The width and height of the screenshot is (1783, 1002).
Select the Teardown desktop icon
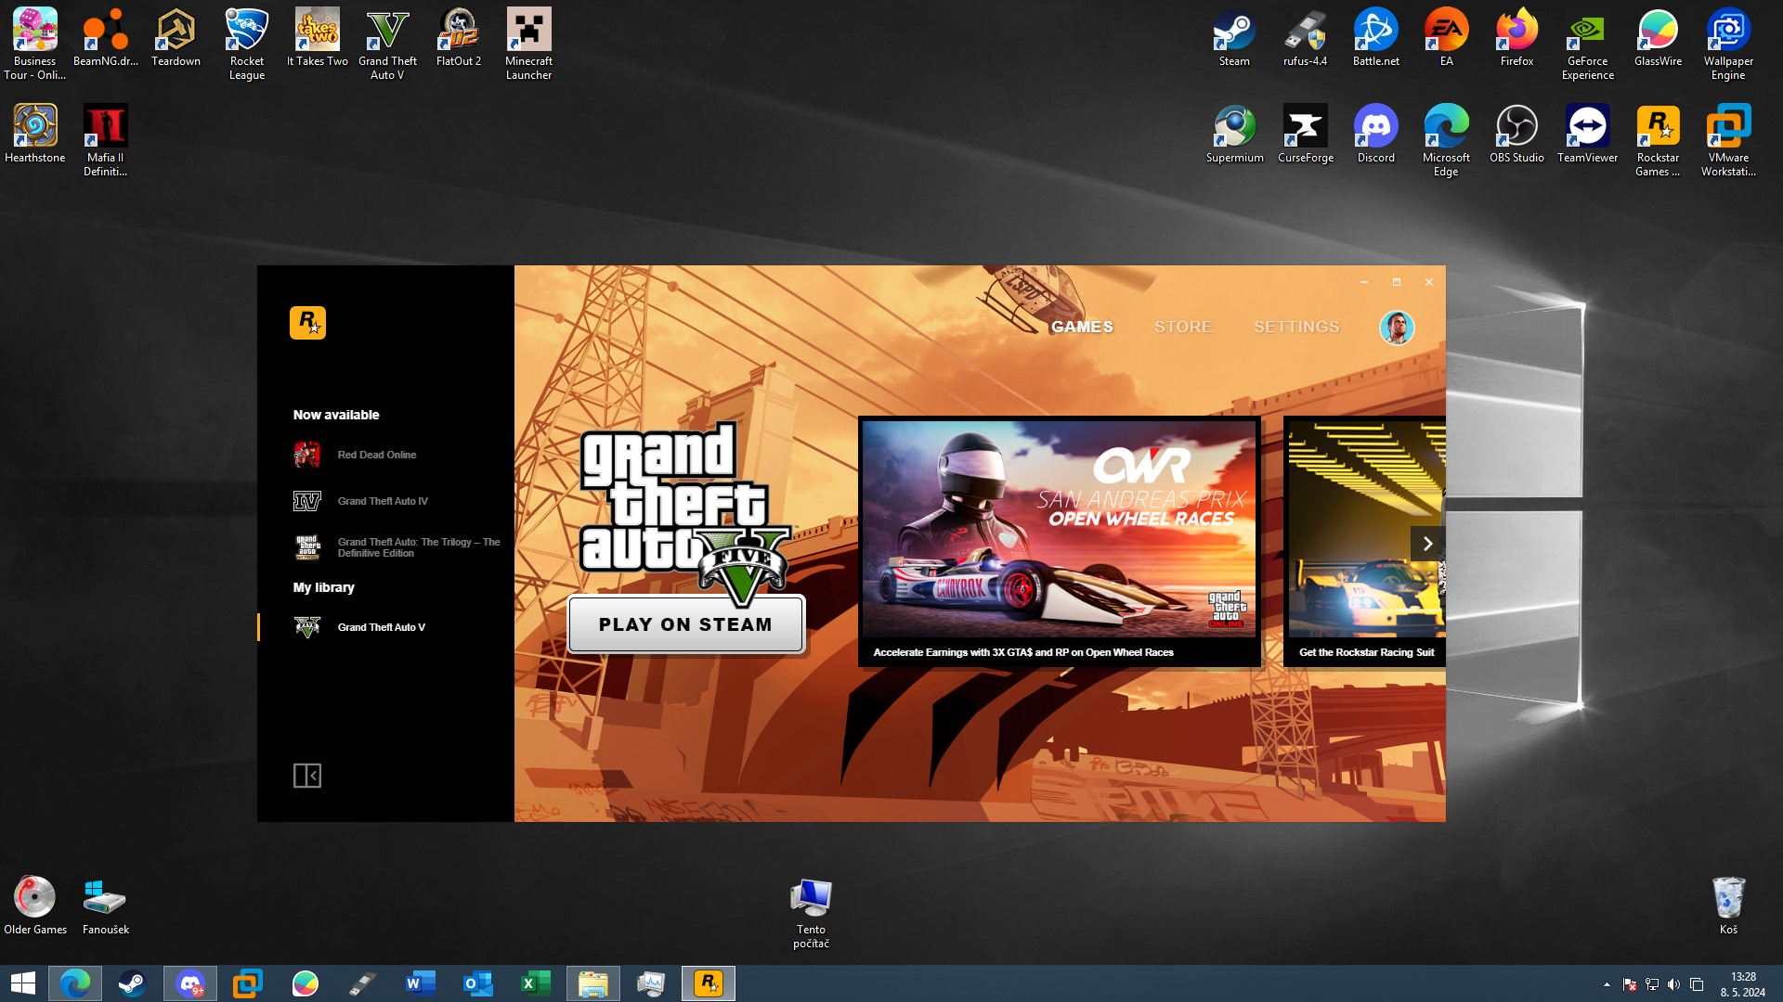176,37
